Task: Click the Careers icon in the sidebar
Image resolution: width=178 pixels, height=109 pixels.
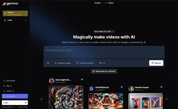Action: click(4, 91)
